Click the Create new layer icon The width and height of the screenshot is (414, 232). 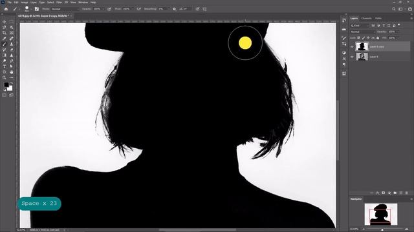[x=401, y=193]
